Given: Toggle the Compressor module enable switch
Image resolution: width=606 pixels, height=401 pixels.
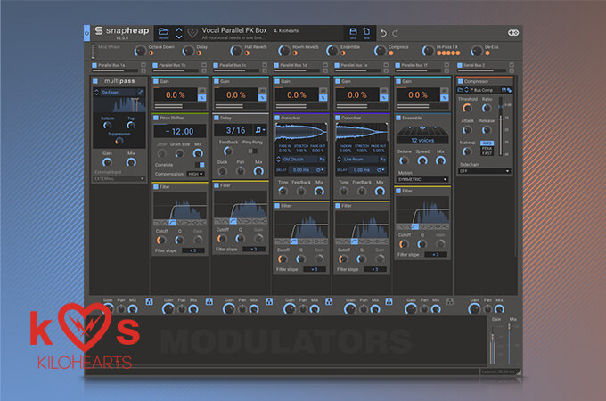Looking at the screenshot, I should 461,81.
